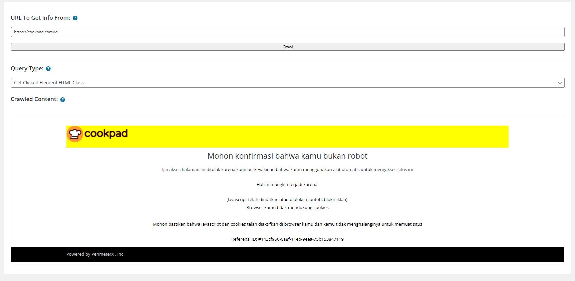Image resolution: width=575 pixels, height=281 pixels.
Task: Click the cookpad.com/id URL input field
Action: pyautogui.click(x=288, y=32)
